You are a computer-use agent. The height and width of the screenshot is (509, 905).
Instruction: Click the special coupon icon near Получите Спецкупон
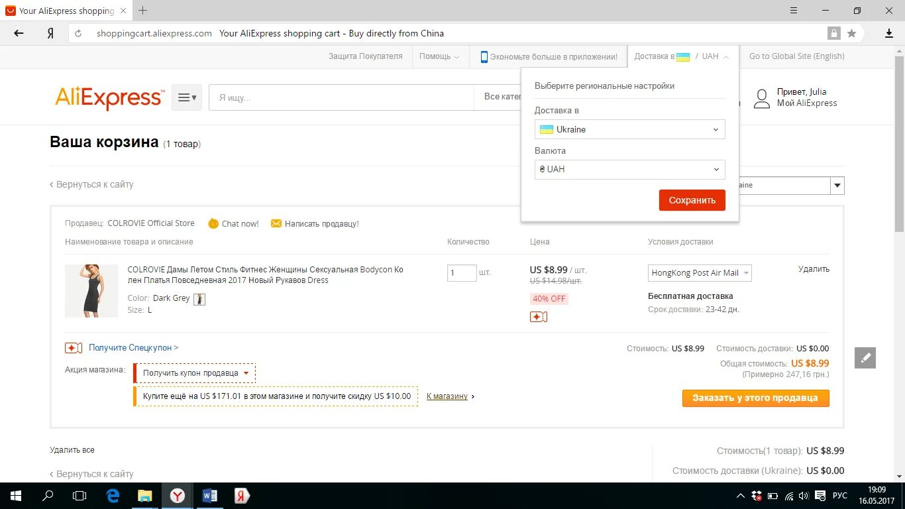click(74, 347)
